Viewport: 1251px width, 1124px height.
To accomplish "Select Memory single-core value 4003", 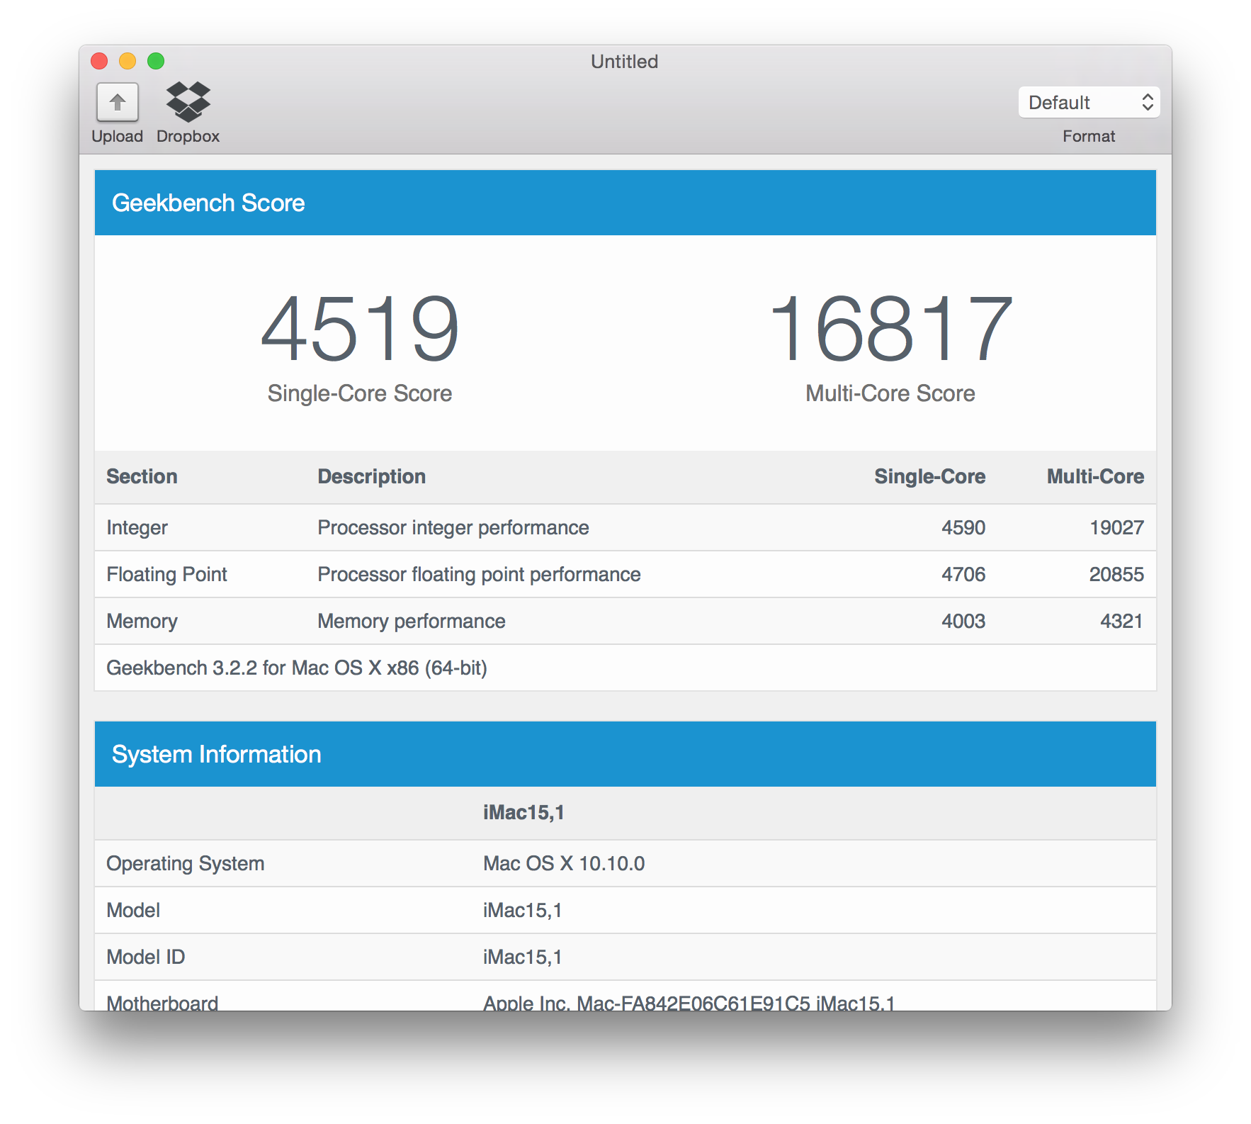I will tap(963, 621).
